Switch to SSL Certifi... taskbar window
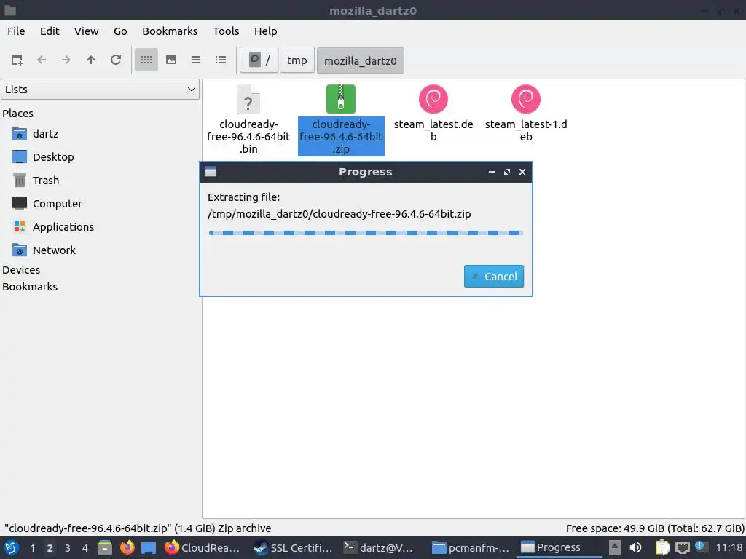 click(x=294, y=547)
